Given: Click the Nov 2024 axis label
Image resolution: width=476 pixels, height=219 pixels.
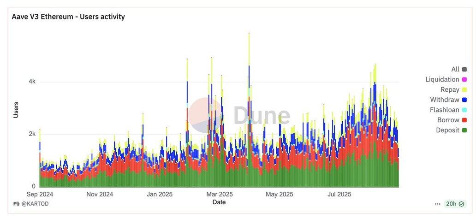Looking at the screenshot, I should (100, 194).
